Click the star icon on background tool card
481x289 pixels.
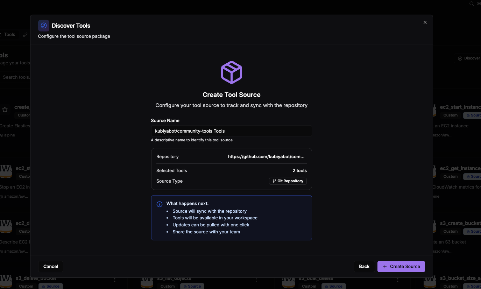5,110
